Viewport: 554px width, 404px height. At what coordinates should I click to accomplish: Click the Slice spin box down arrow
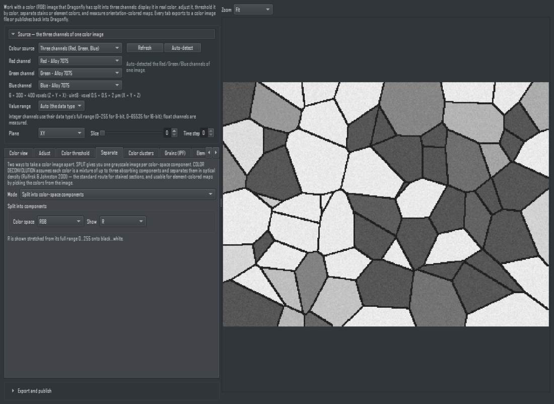coord(174,136)
